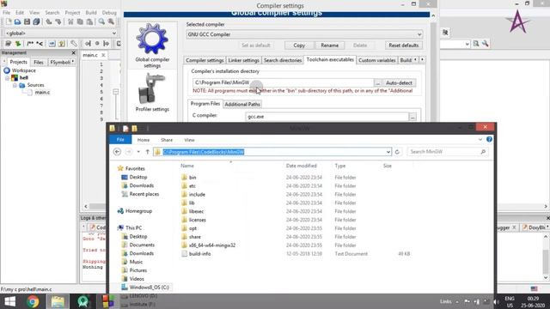This screenshot has width=550, height=309.
Task: Click the Copy compiler button
Action: tap(299, 45)
